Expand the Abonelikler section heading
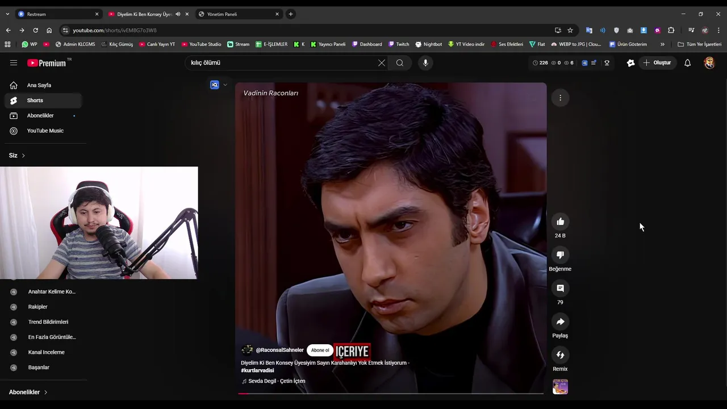Screen dimensions: 727x409 point(28,393)
